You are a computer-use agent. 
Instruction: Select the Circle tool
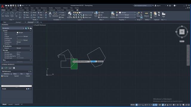click(x=12, y=14)
